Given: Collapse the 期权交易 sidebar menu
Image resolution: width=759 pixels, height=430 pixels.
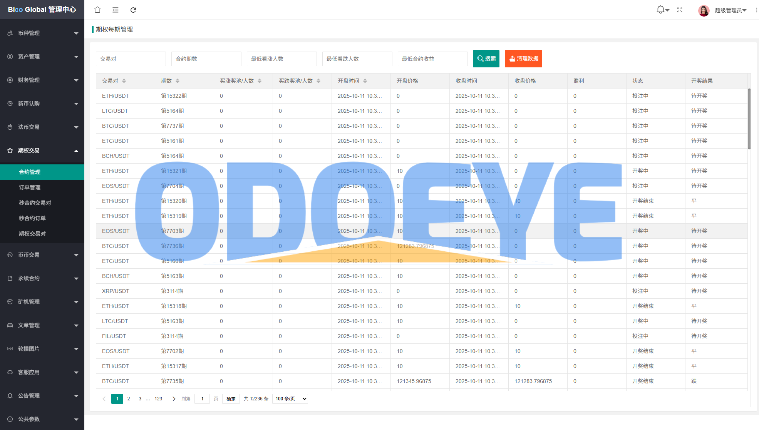Looking at the screenshot, I should [x=42, y=151].
